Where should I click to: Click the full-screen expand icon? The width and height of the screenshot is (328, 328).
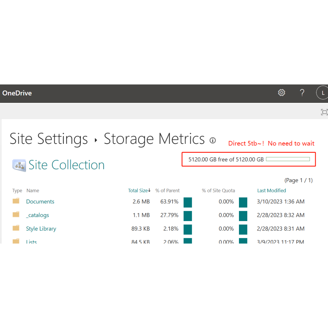pyautogui.click(x=324, y=112)
